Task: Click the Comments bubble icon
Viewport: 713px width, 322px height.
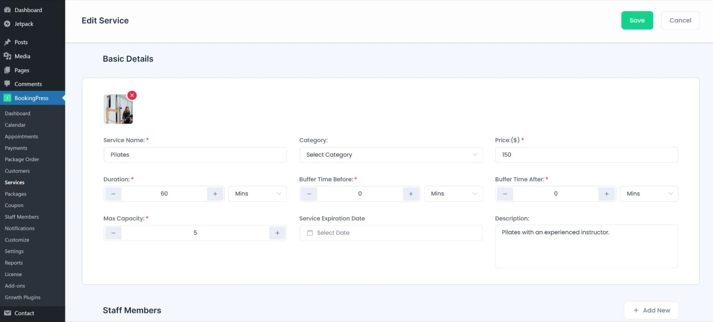Action: [x=7, y=84]
